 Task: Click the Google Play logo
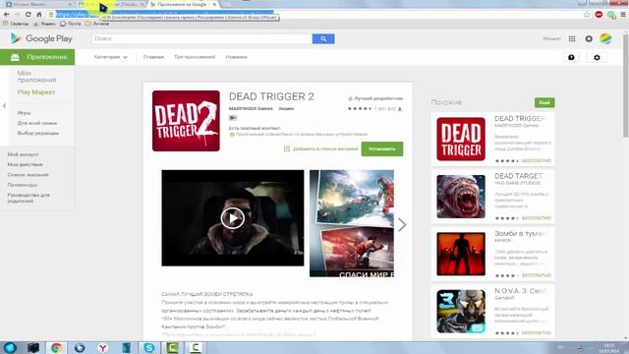tap(41, 38)
